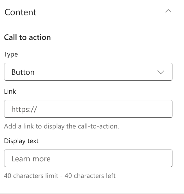Select the Call to action heading
This screenshot has height=194, width=184.
[27, 37]
